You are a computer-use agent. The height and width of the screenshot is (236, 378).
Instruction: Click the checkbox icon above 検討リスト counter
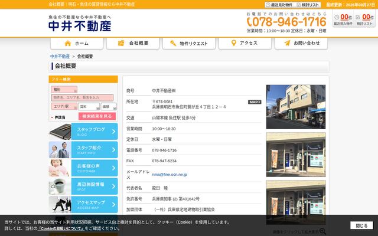(x=358, y=17)
